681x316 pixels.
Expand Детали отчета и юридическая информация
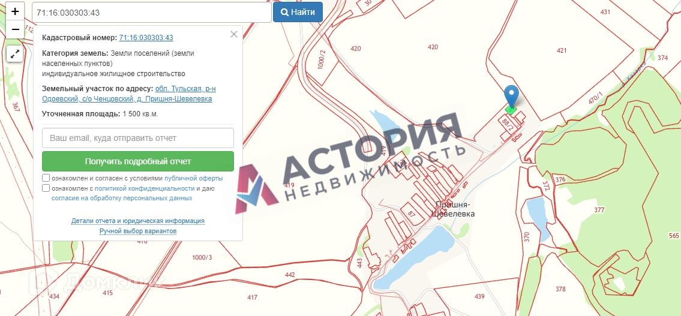point(137,221)
